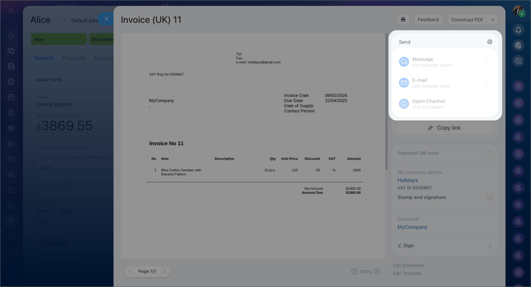Open the Edit Template link

point(407,273)
